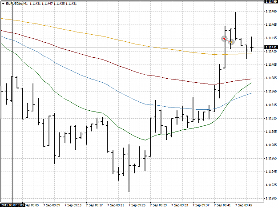Click price axis label 1.11285
The height and width of the screenshot is (208, 278).
click(271, 145)
